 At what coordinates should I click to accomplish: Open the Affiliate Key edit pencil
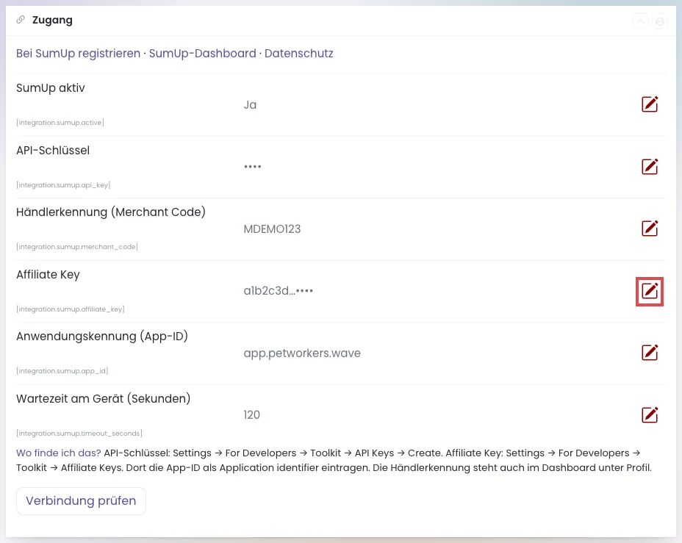tap(650, 291)
